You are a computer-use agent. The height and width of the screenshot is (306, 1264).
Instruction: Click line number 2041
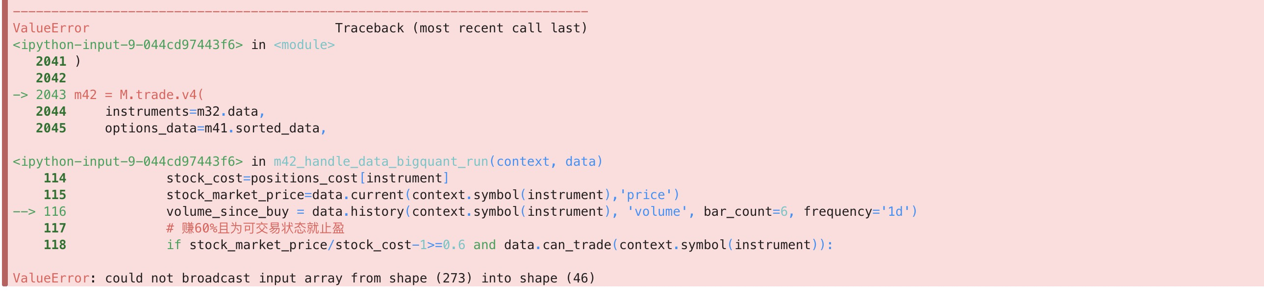click(x=51, y=62)
